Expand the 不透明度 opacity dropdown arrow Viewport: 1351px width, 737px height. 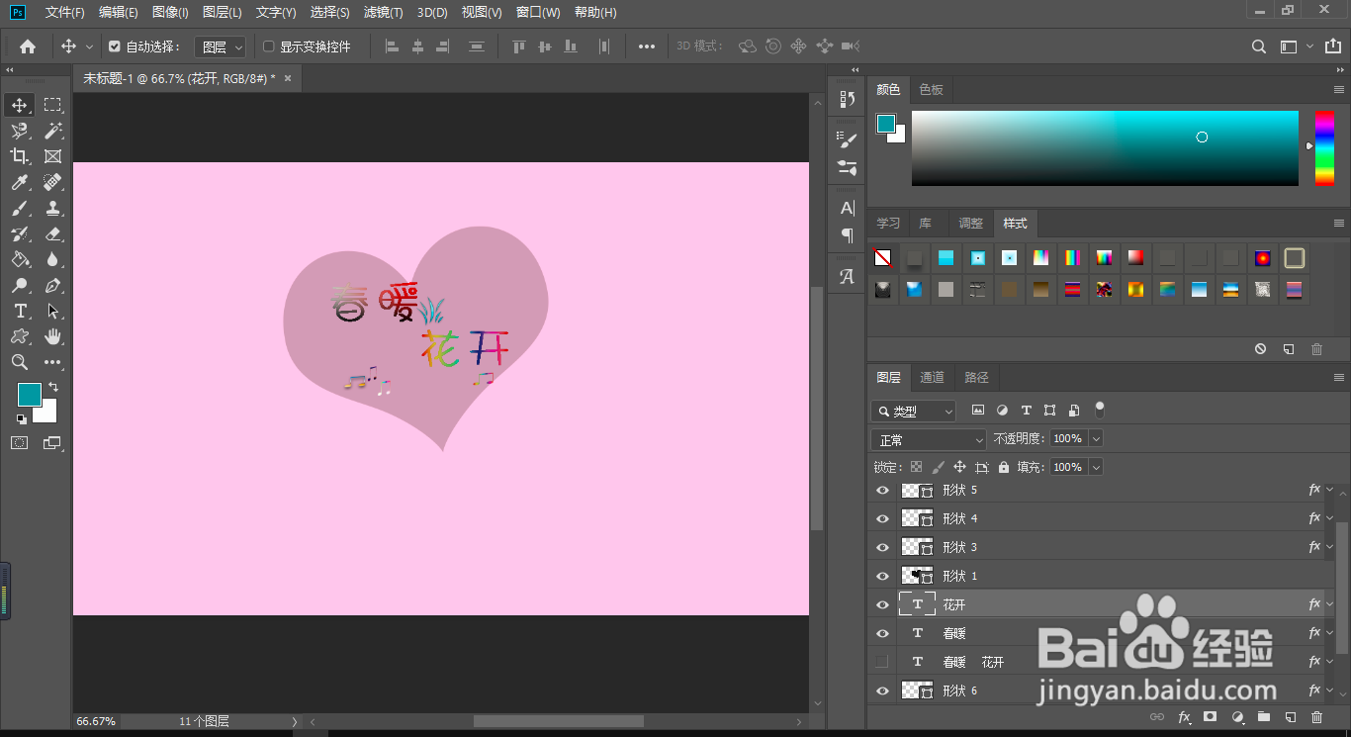point(1096,438)
